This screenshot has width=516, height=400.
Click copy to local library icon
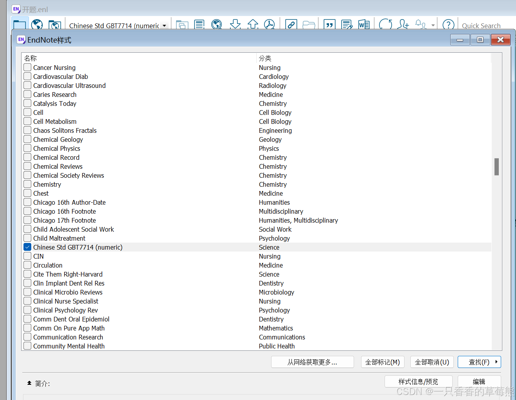(x=182, y=25)
